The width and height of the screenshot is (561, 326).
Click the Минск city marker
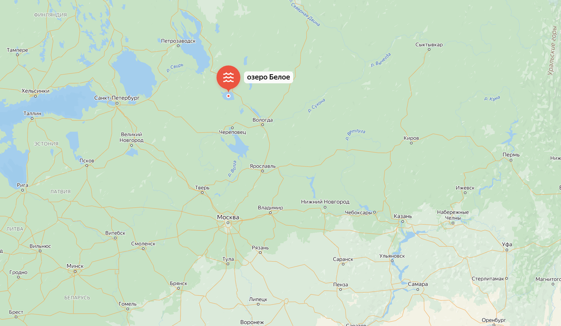coord(75,271)
